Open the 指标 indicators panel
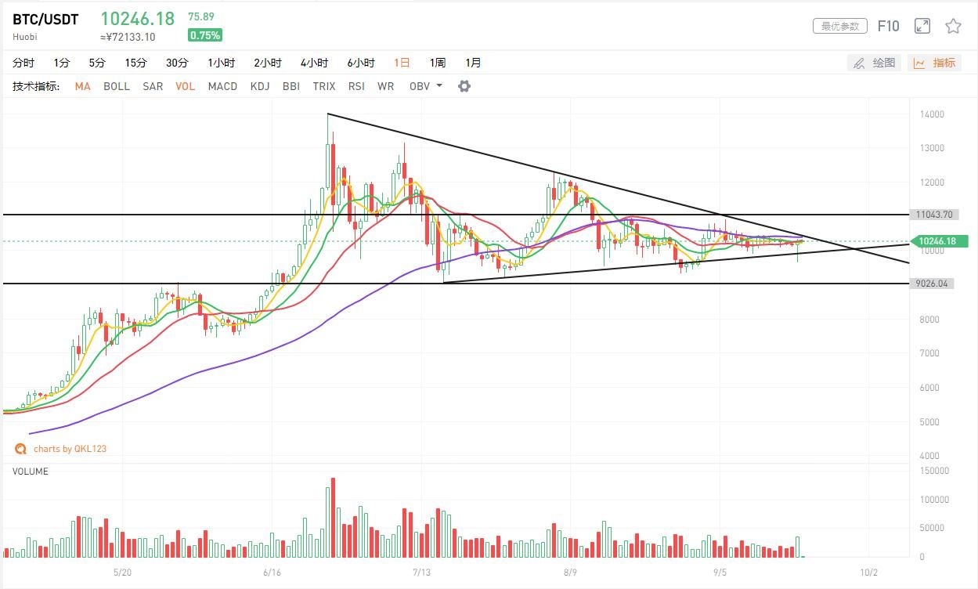The height and width of the screenshot is (589, 978). coord(934,63)
